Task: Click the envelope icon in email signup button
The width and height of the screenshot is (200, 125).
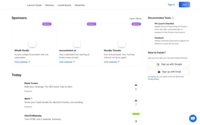Action: click(159, 72)
